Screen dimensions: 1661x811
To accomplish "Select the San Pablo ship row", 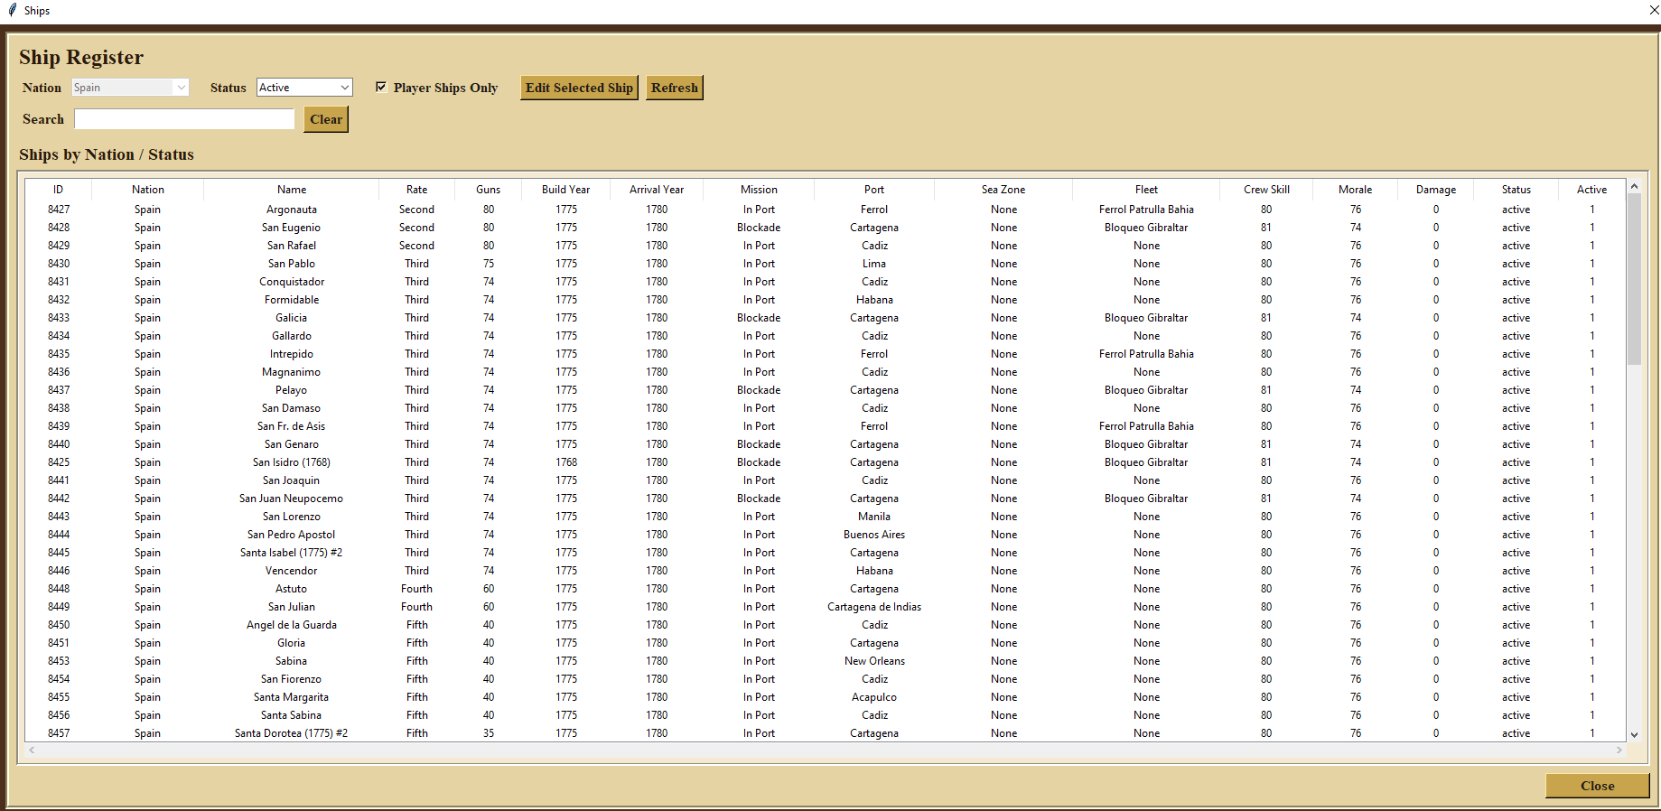I will tap(826, 264).
